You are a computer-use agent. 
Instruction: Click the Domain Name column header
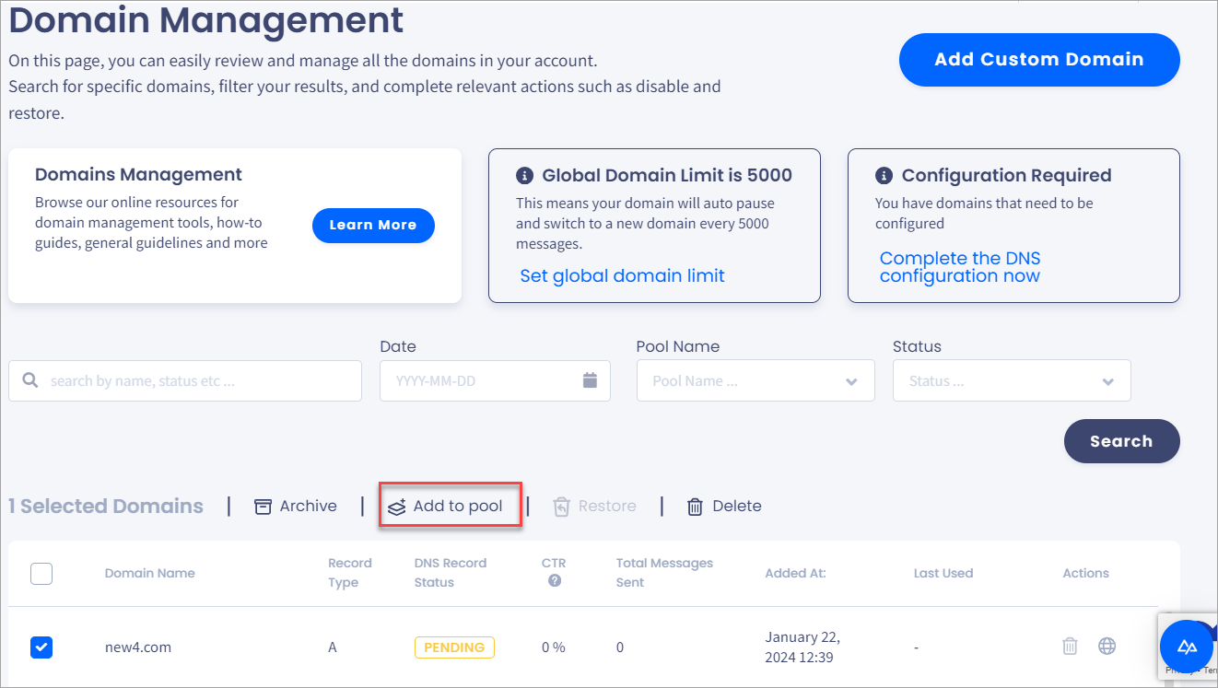tap(150, 573)
